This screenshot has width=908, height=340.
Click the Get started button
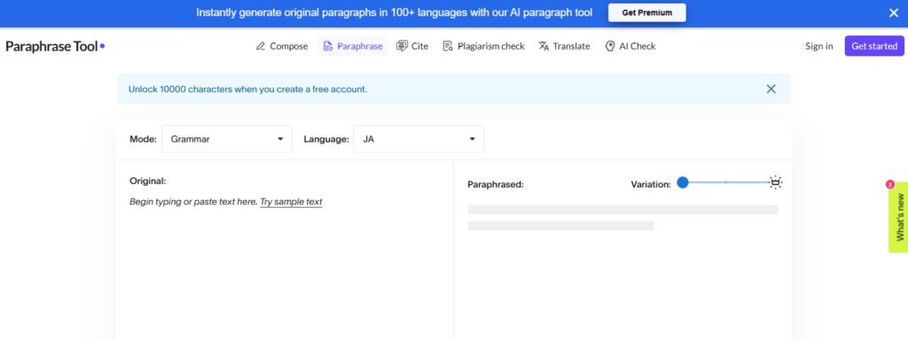873,46
